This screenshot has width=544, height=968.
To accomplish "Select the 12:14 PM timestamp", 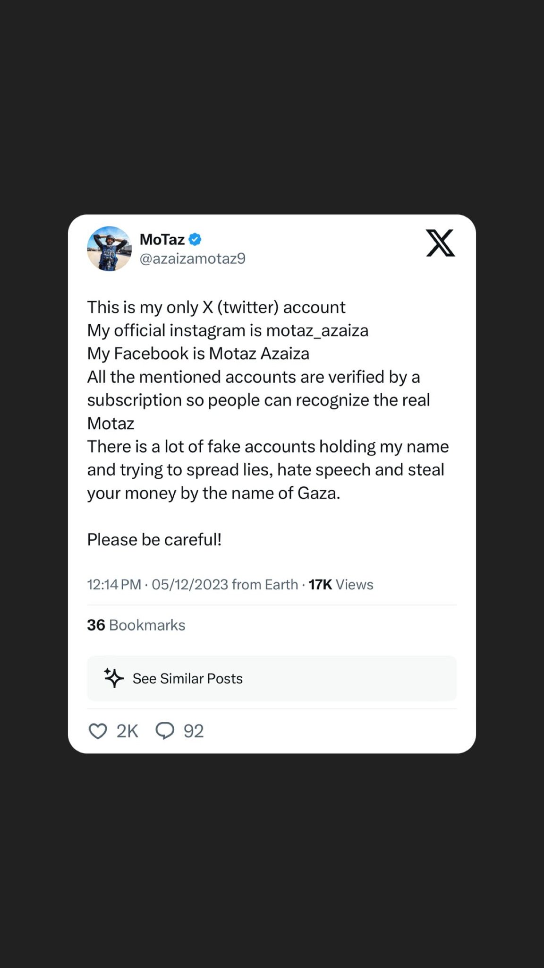I will (114, 585).
